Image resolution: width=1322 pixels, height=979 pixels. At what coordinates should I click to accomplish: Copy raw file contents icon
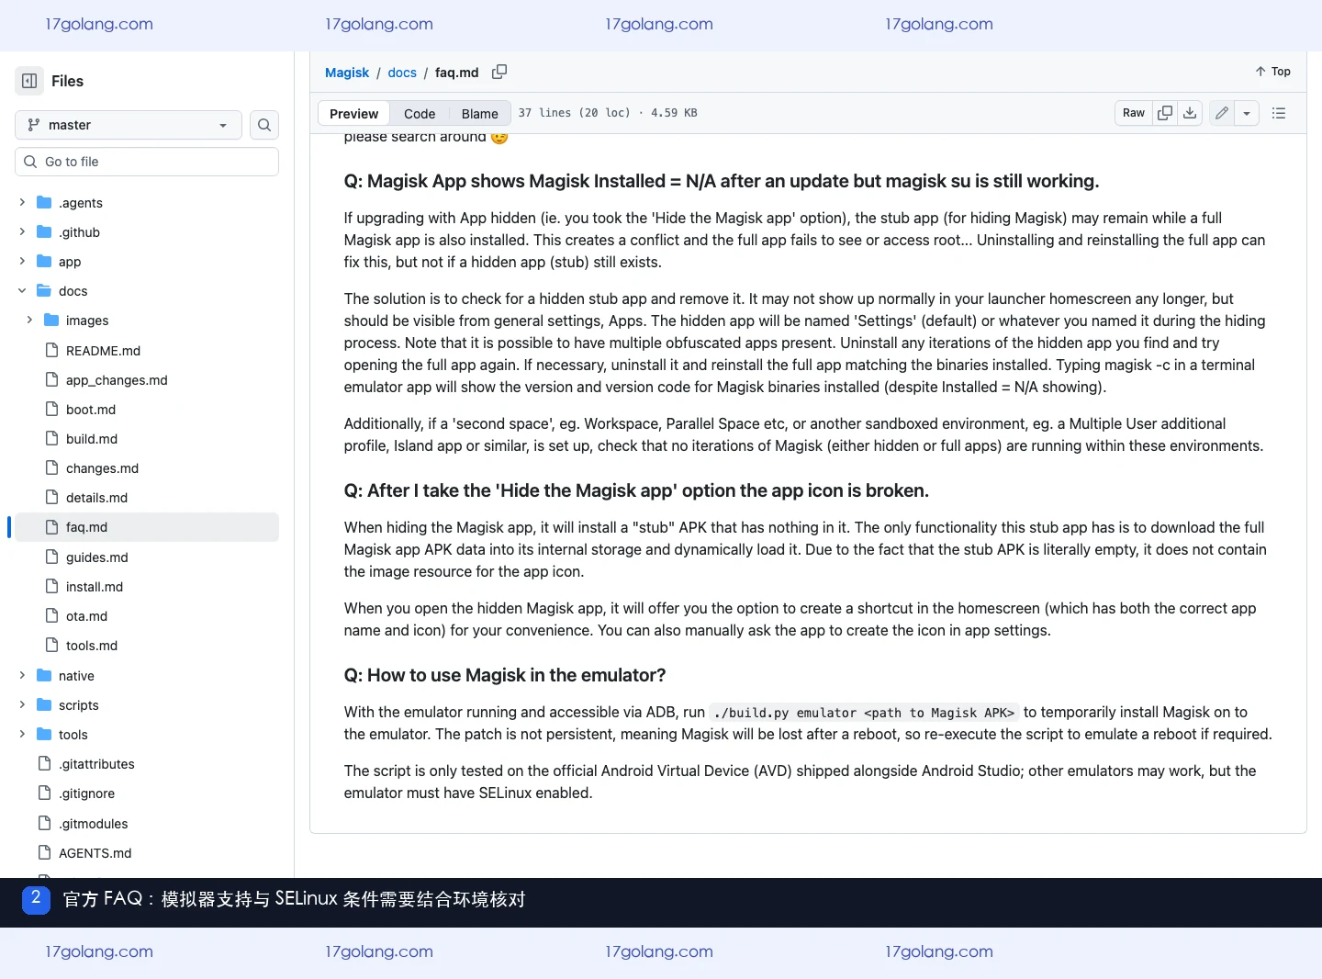(x=1165, y=113)
